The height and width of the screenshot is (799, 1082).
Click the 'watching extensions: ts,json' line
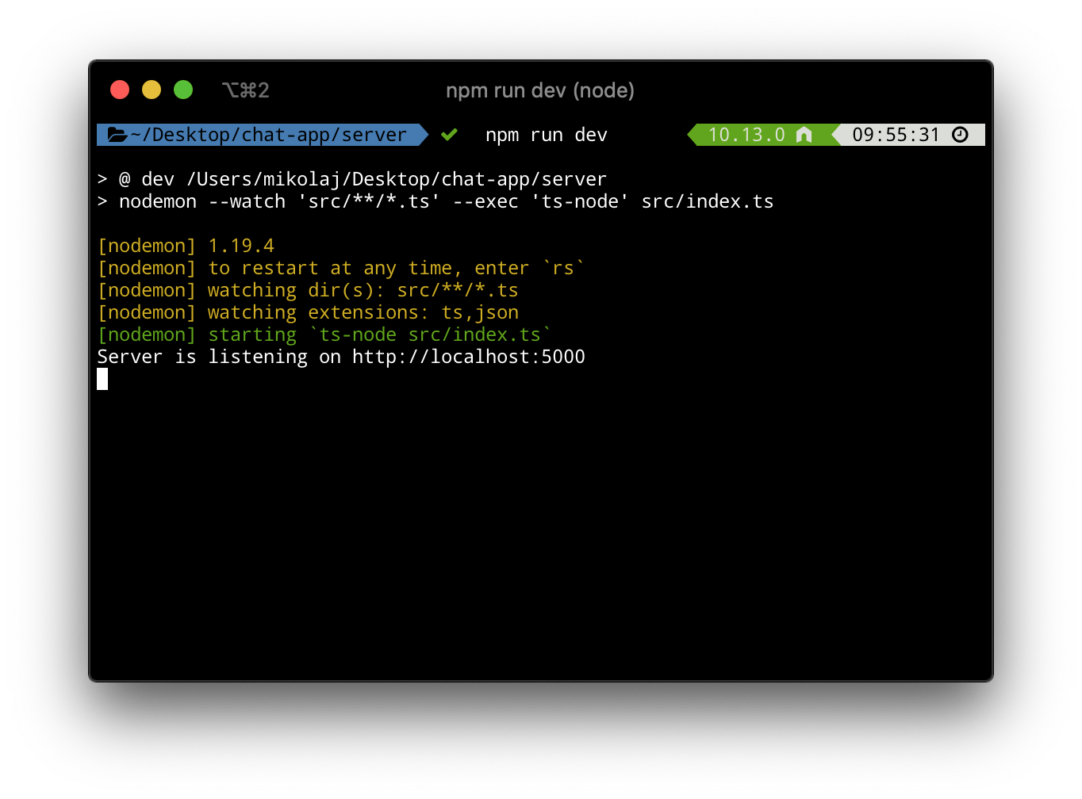(363, 312)
